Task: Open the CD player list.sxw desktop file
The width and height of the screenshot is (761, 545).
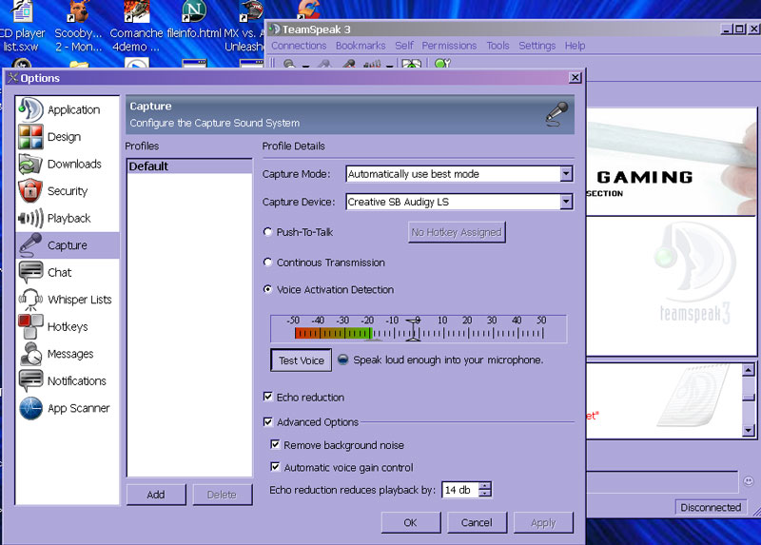Action: [21, 27]
